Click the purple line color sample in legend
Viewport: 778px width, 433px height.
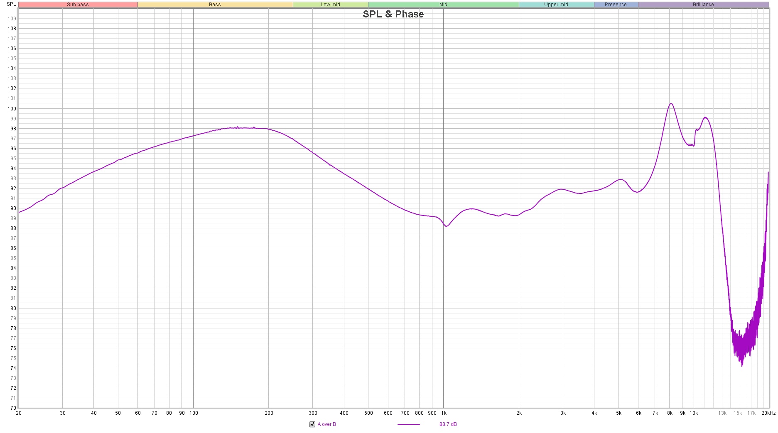pyautogui.click(x=409, y=425)
